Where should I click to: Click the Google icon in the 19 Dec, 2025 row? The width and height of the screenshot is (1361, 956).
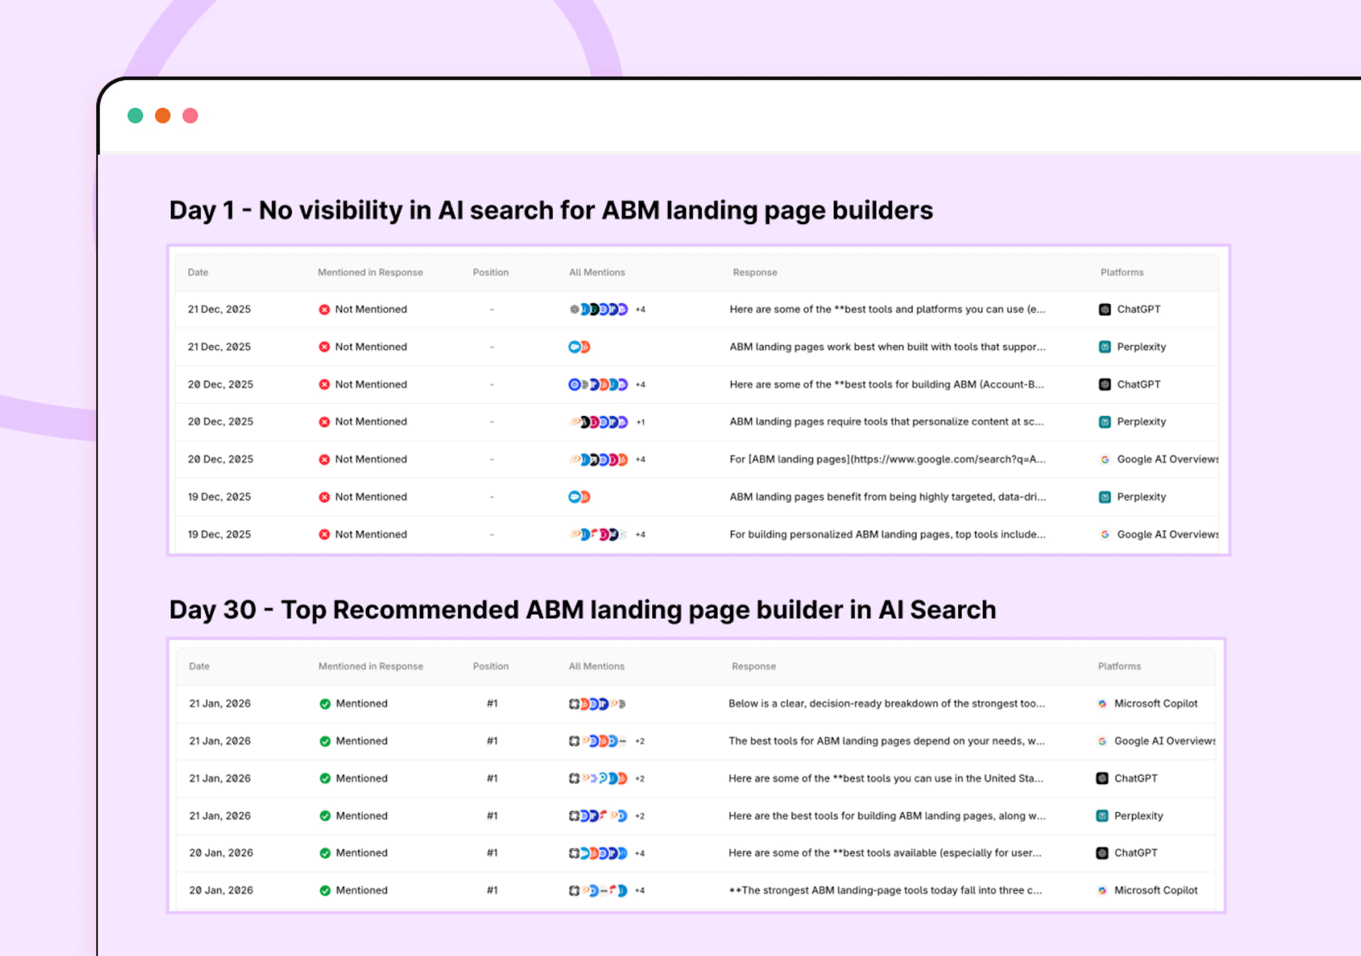tap(1104, 534)
